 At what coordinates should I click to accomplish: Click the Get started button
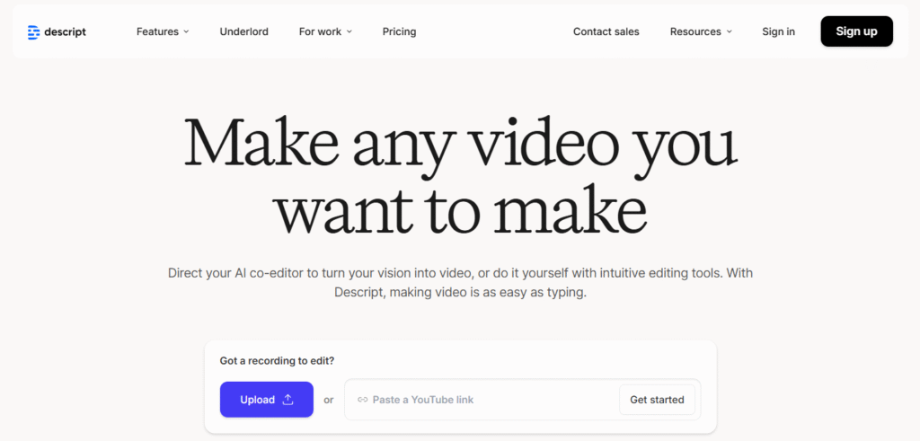(657, 400)
